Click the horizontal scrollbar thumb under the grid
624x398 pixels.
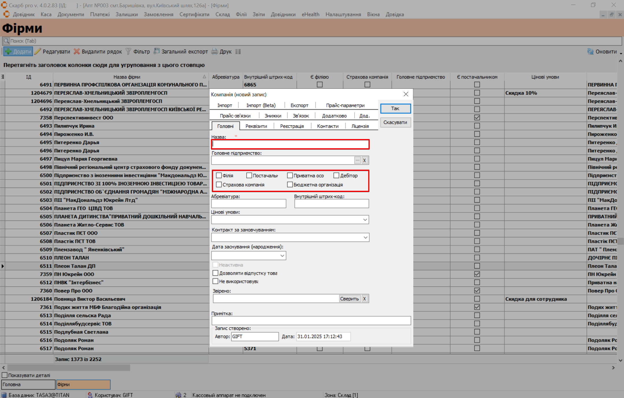tap(69, 368)
